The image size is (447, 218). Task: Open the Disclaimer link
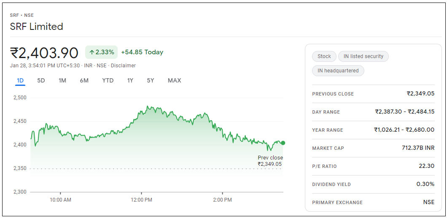point(123,66)
